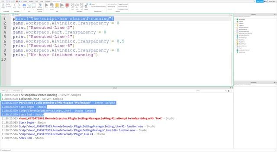
Task: Click Toggle Comment in the ribbon
Action: (x=123, y=4)
